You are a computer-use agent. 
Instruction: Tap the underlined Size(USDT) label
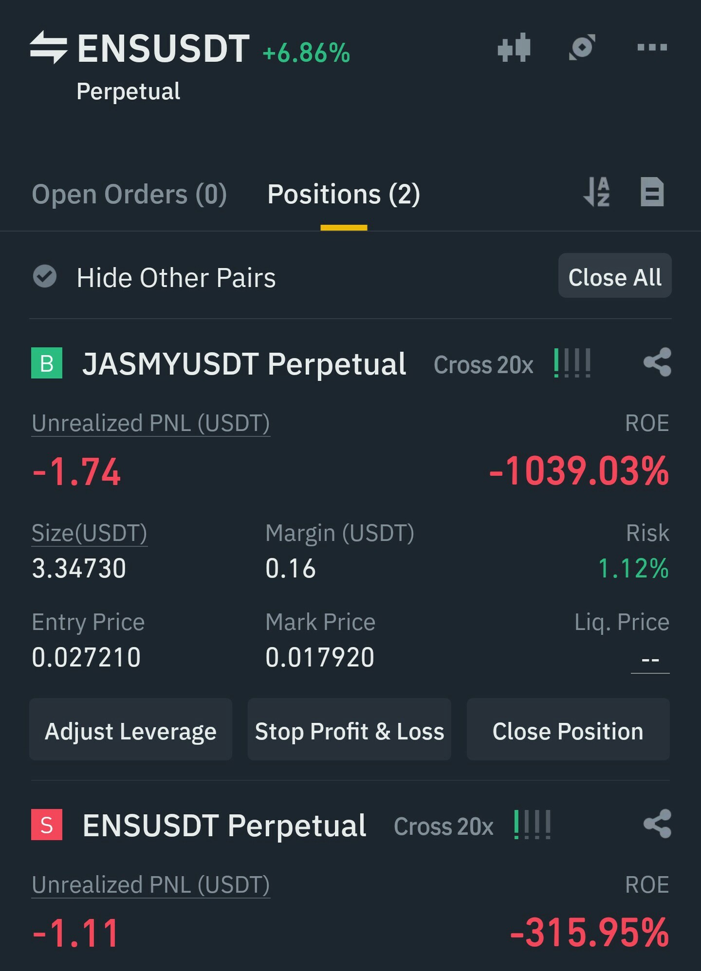90,533
